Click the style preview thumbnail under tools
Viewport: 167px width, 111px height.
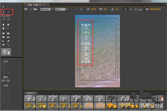[x=6, y=52]
